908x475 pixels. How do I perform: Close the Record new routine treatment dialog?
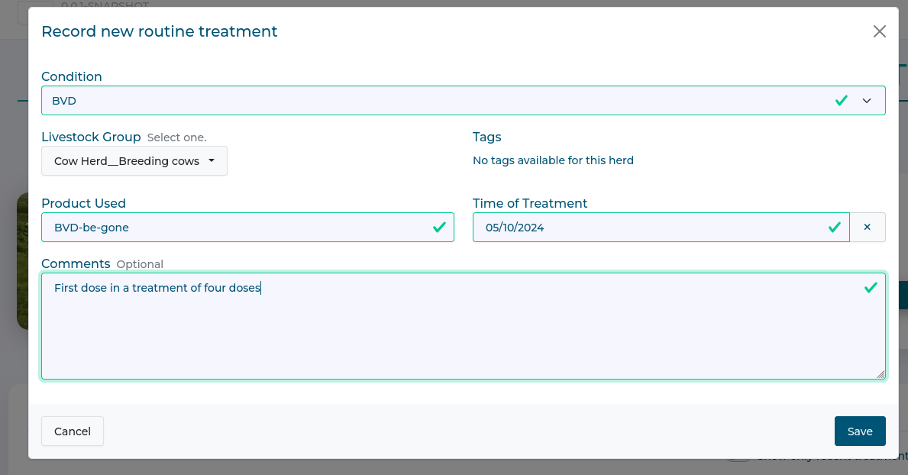coord(879,31)
